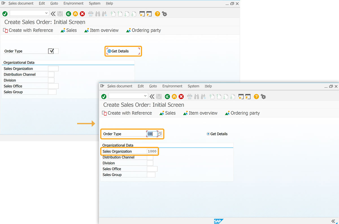This screenshot has width=339, height=224.
Task: Click New GUI Window icon in rear window
Action: coord(142,14)
